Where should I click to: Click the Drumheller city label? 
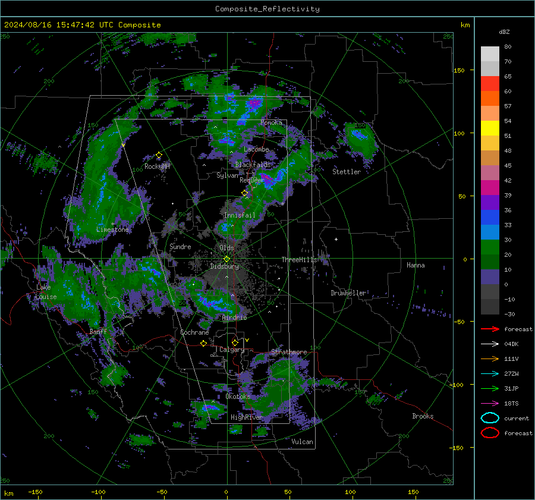pyautogui.click(x=348, y=293)
